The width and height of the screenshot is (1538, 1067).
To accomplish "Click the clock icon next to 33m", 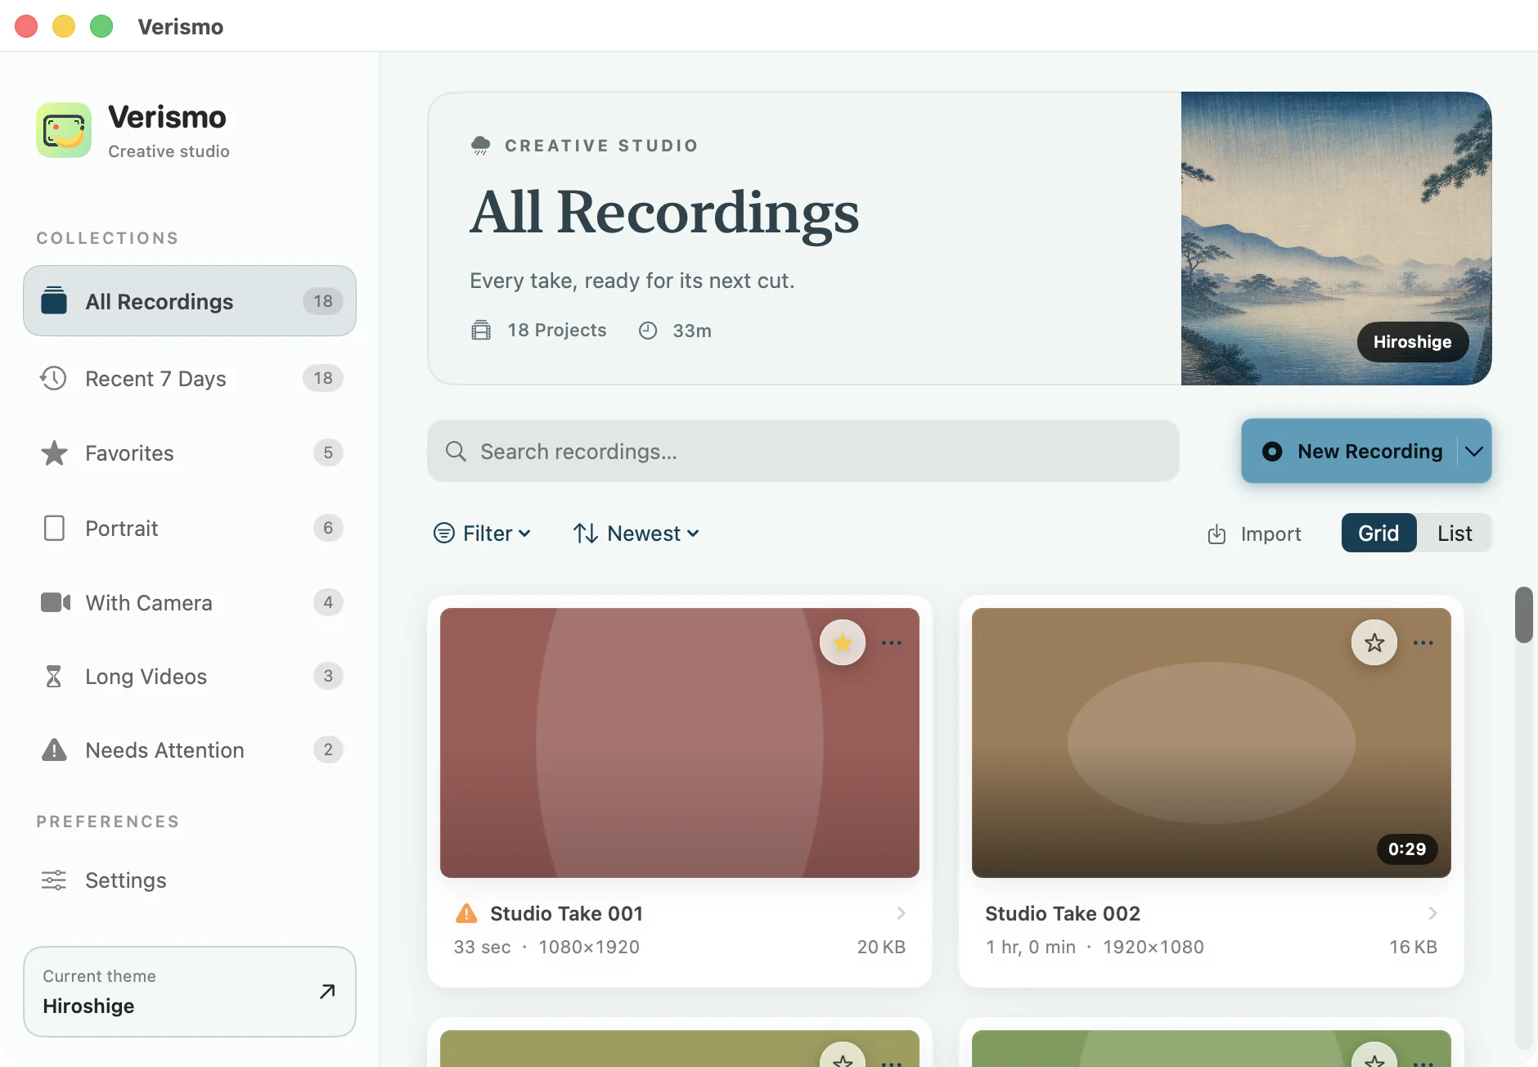I will (648, 330).
